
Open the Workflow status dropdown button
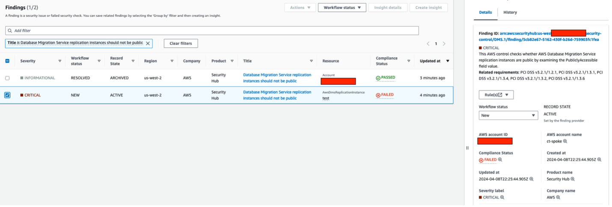[342, 7]
